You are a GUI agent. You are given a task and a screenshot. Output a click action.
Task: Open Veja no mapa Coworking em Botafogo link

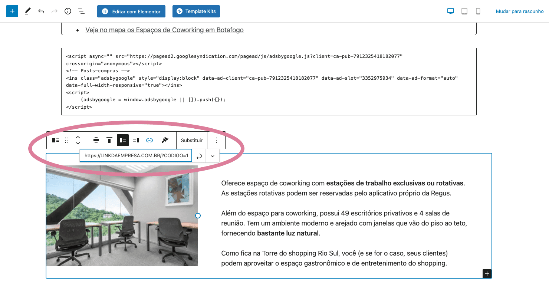coord(164,30)
